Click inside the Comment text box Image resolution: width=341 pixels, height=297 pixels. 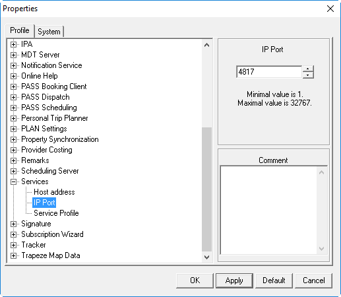268,211
